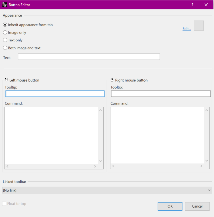The image size is (214, 217).
Task: Click the right mouse button icon
Action: [x=112, y=80]
